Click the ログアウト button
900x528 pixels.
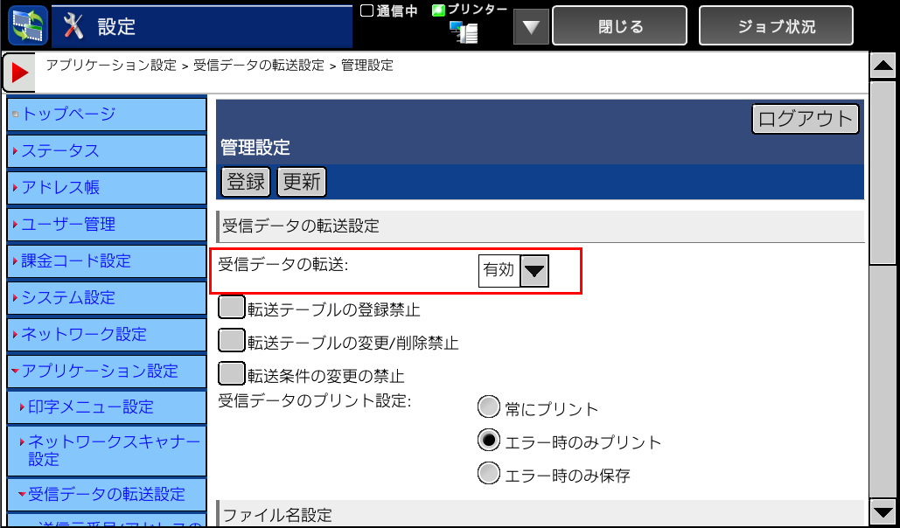[x=805, y=119]
